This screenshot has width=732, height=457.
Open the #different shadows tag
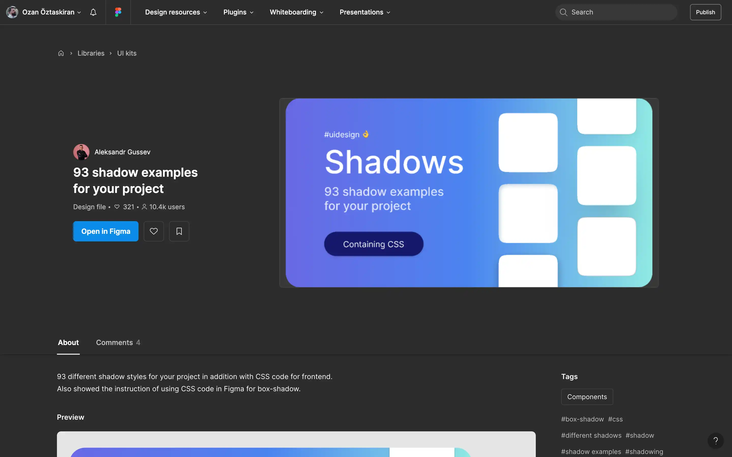[x=591, y=435]
